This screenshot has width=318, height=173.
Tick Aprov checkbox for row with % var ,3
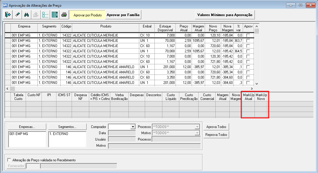point(248,83)
